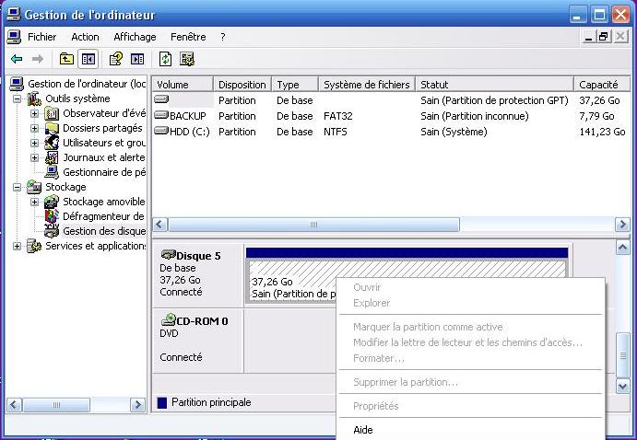Viewport: 637px width, 440px height.
Task: Sort by the Disposition column header
Action: [x=242, y=85]
